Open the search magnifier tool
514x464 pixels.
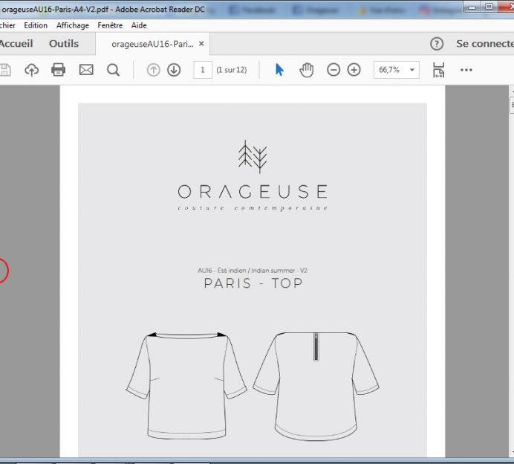[113, 70]
